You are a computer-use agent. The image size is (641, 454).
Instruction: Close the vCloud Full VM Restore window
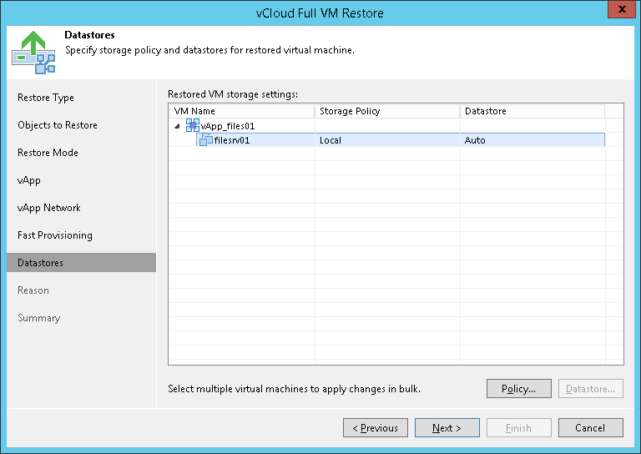click(622, 9)
